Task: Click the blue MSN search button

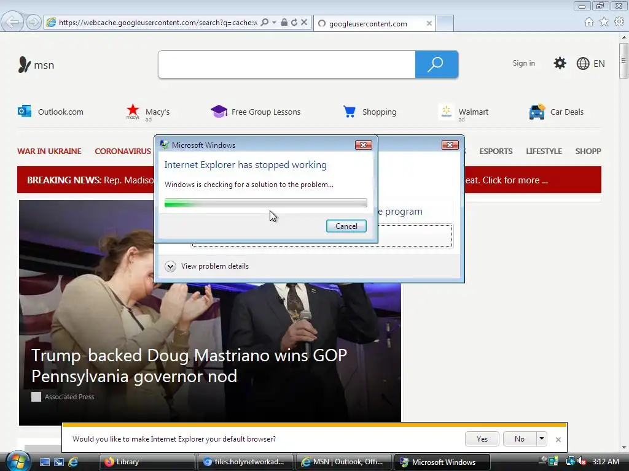Action: point(437,64)
